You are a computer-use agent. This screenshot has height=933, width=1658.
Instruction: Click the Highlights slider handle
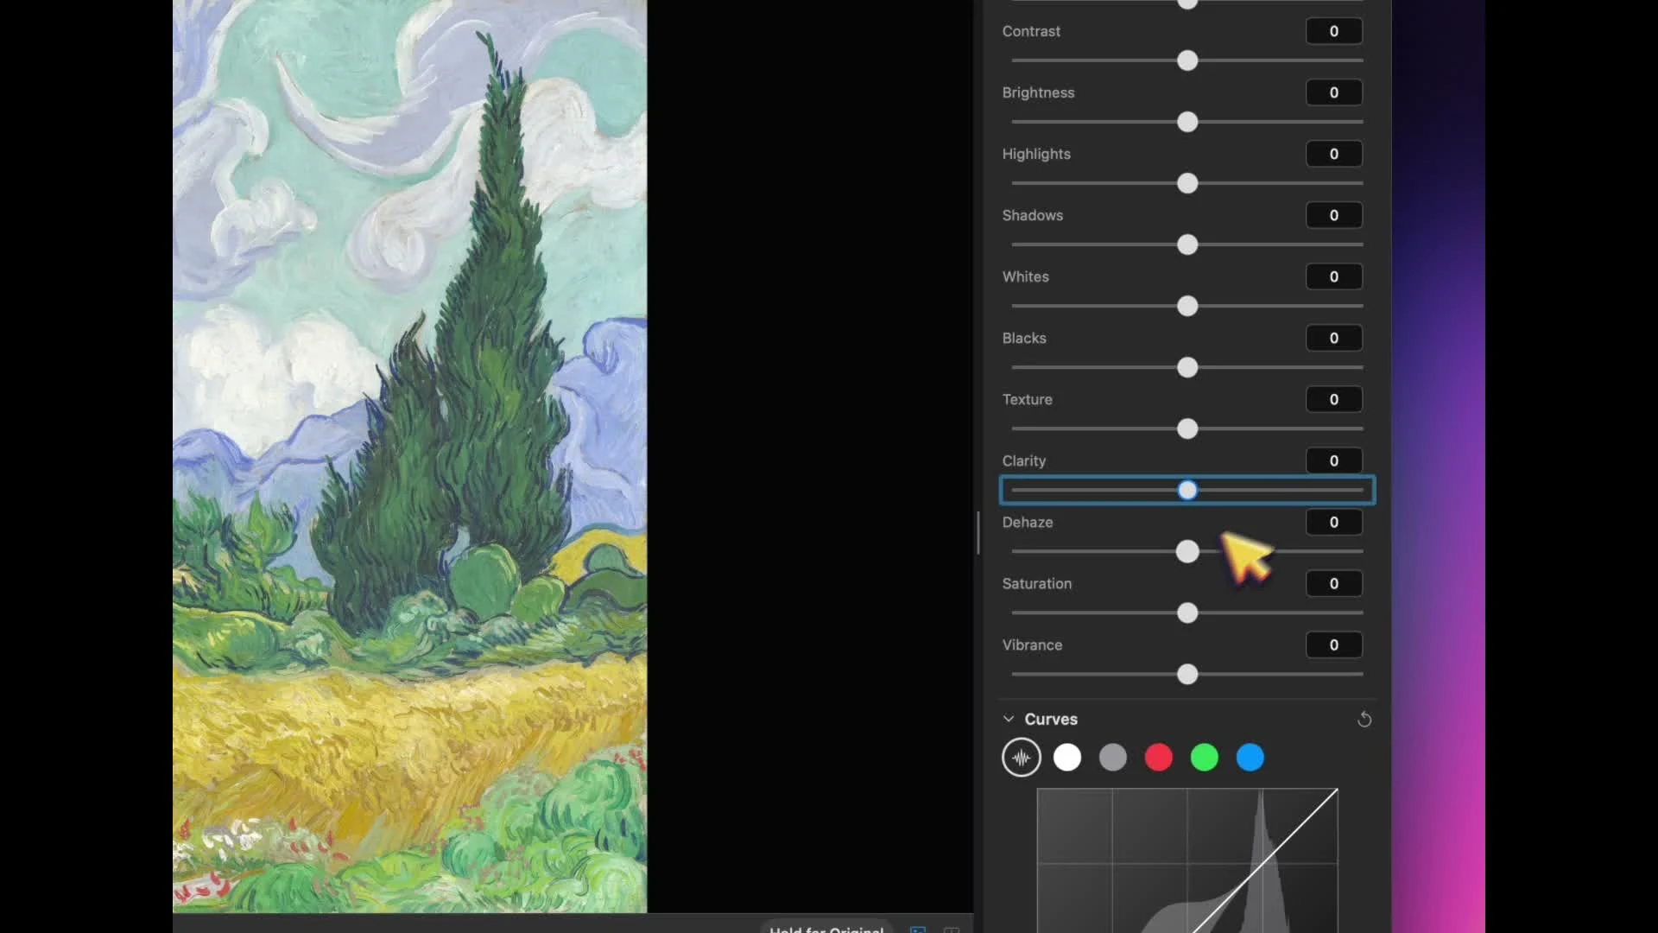pyautogui.click(x=1187, y=183)
